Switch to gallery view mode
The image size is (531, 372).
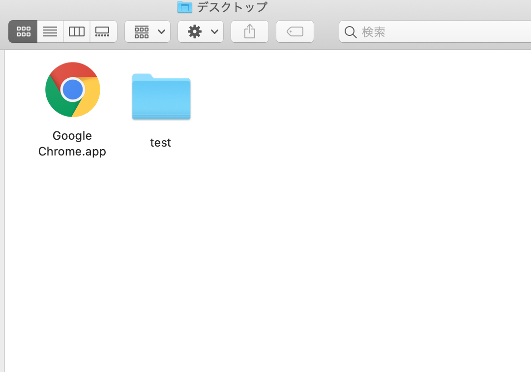(103, 31)
